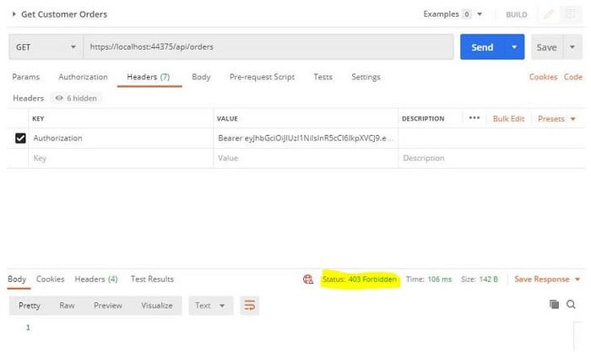Open the Send button arrow options
591x364 pixels.
pos(514,47)
